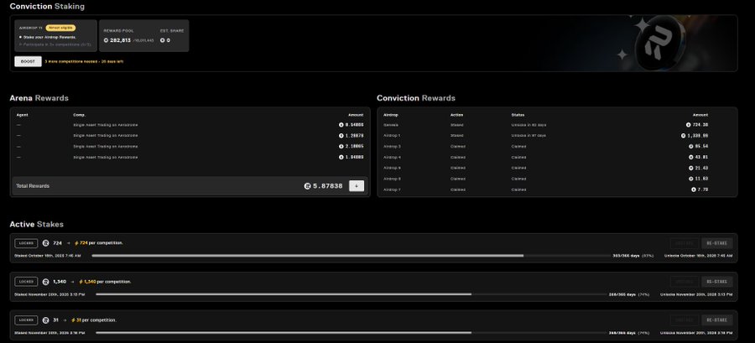Click the Agent column header
The height and width of the screenshot is (343, 755).
[x=22, y=115]
